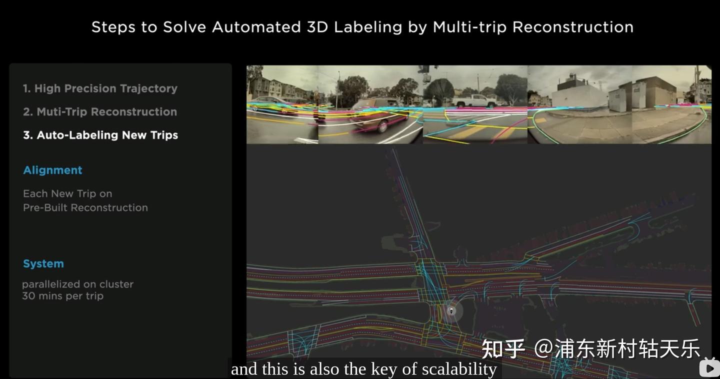Screen dimensions: 720x379
Task: Click the ego vehicle marker on the map
Action: pyautogui.click(x=451, y=311)
